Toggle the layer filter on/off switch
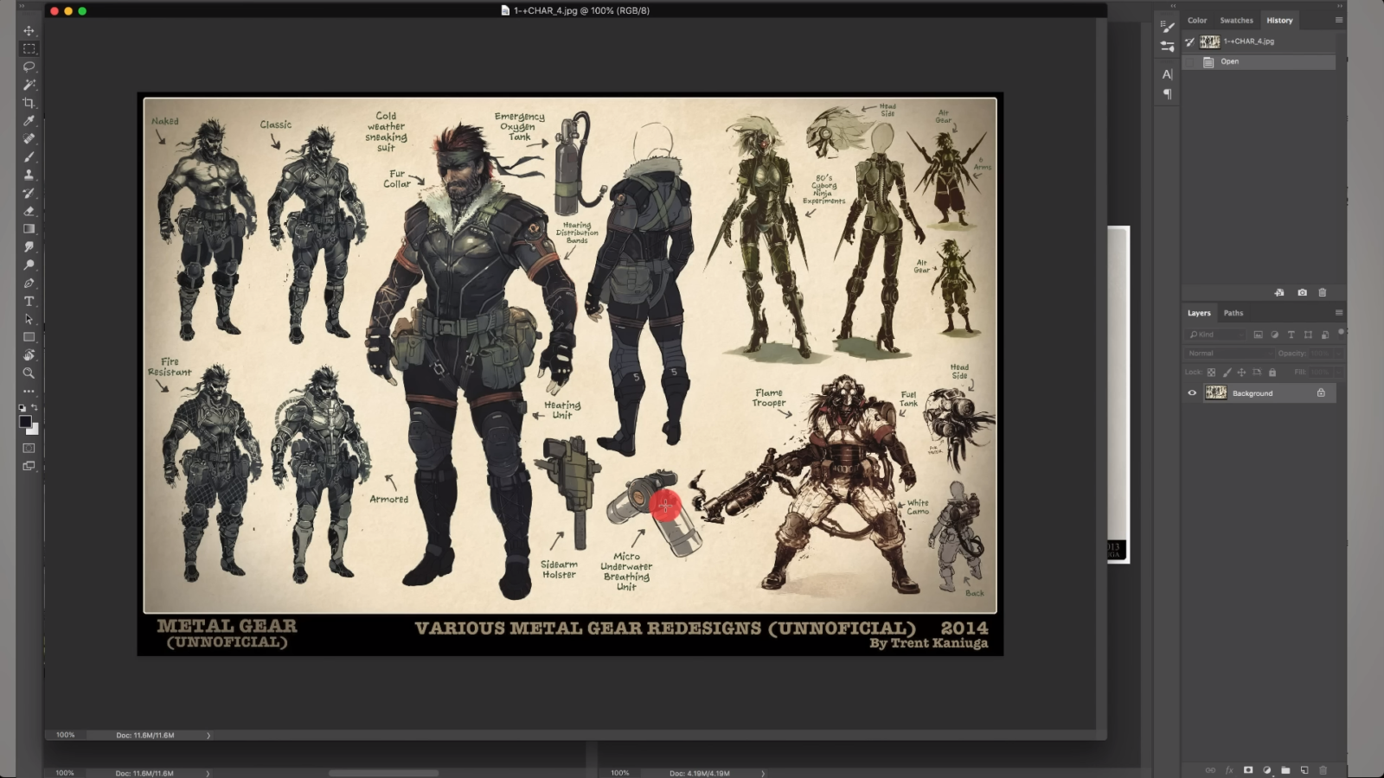The height and width of the screenshot is (778, 1384). (1341, 332)
